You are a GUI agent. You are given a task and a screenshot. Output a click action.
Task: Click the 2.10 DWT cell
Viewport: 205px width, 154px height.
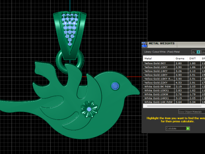tap(194, 71)
